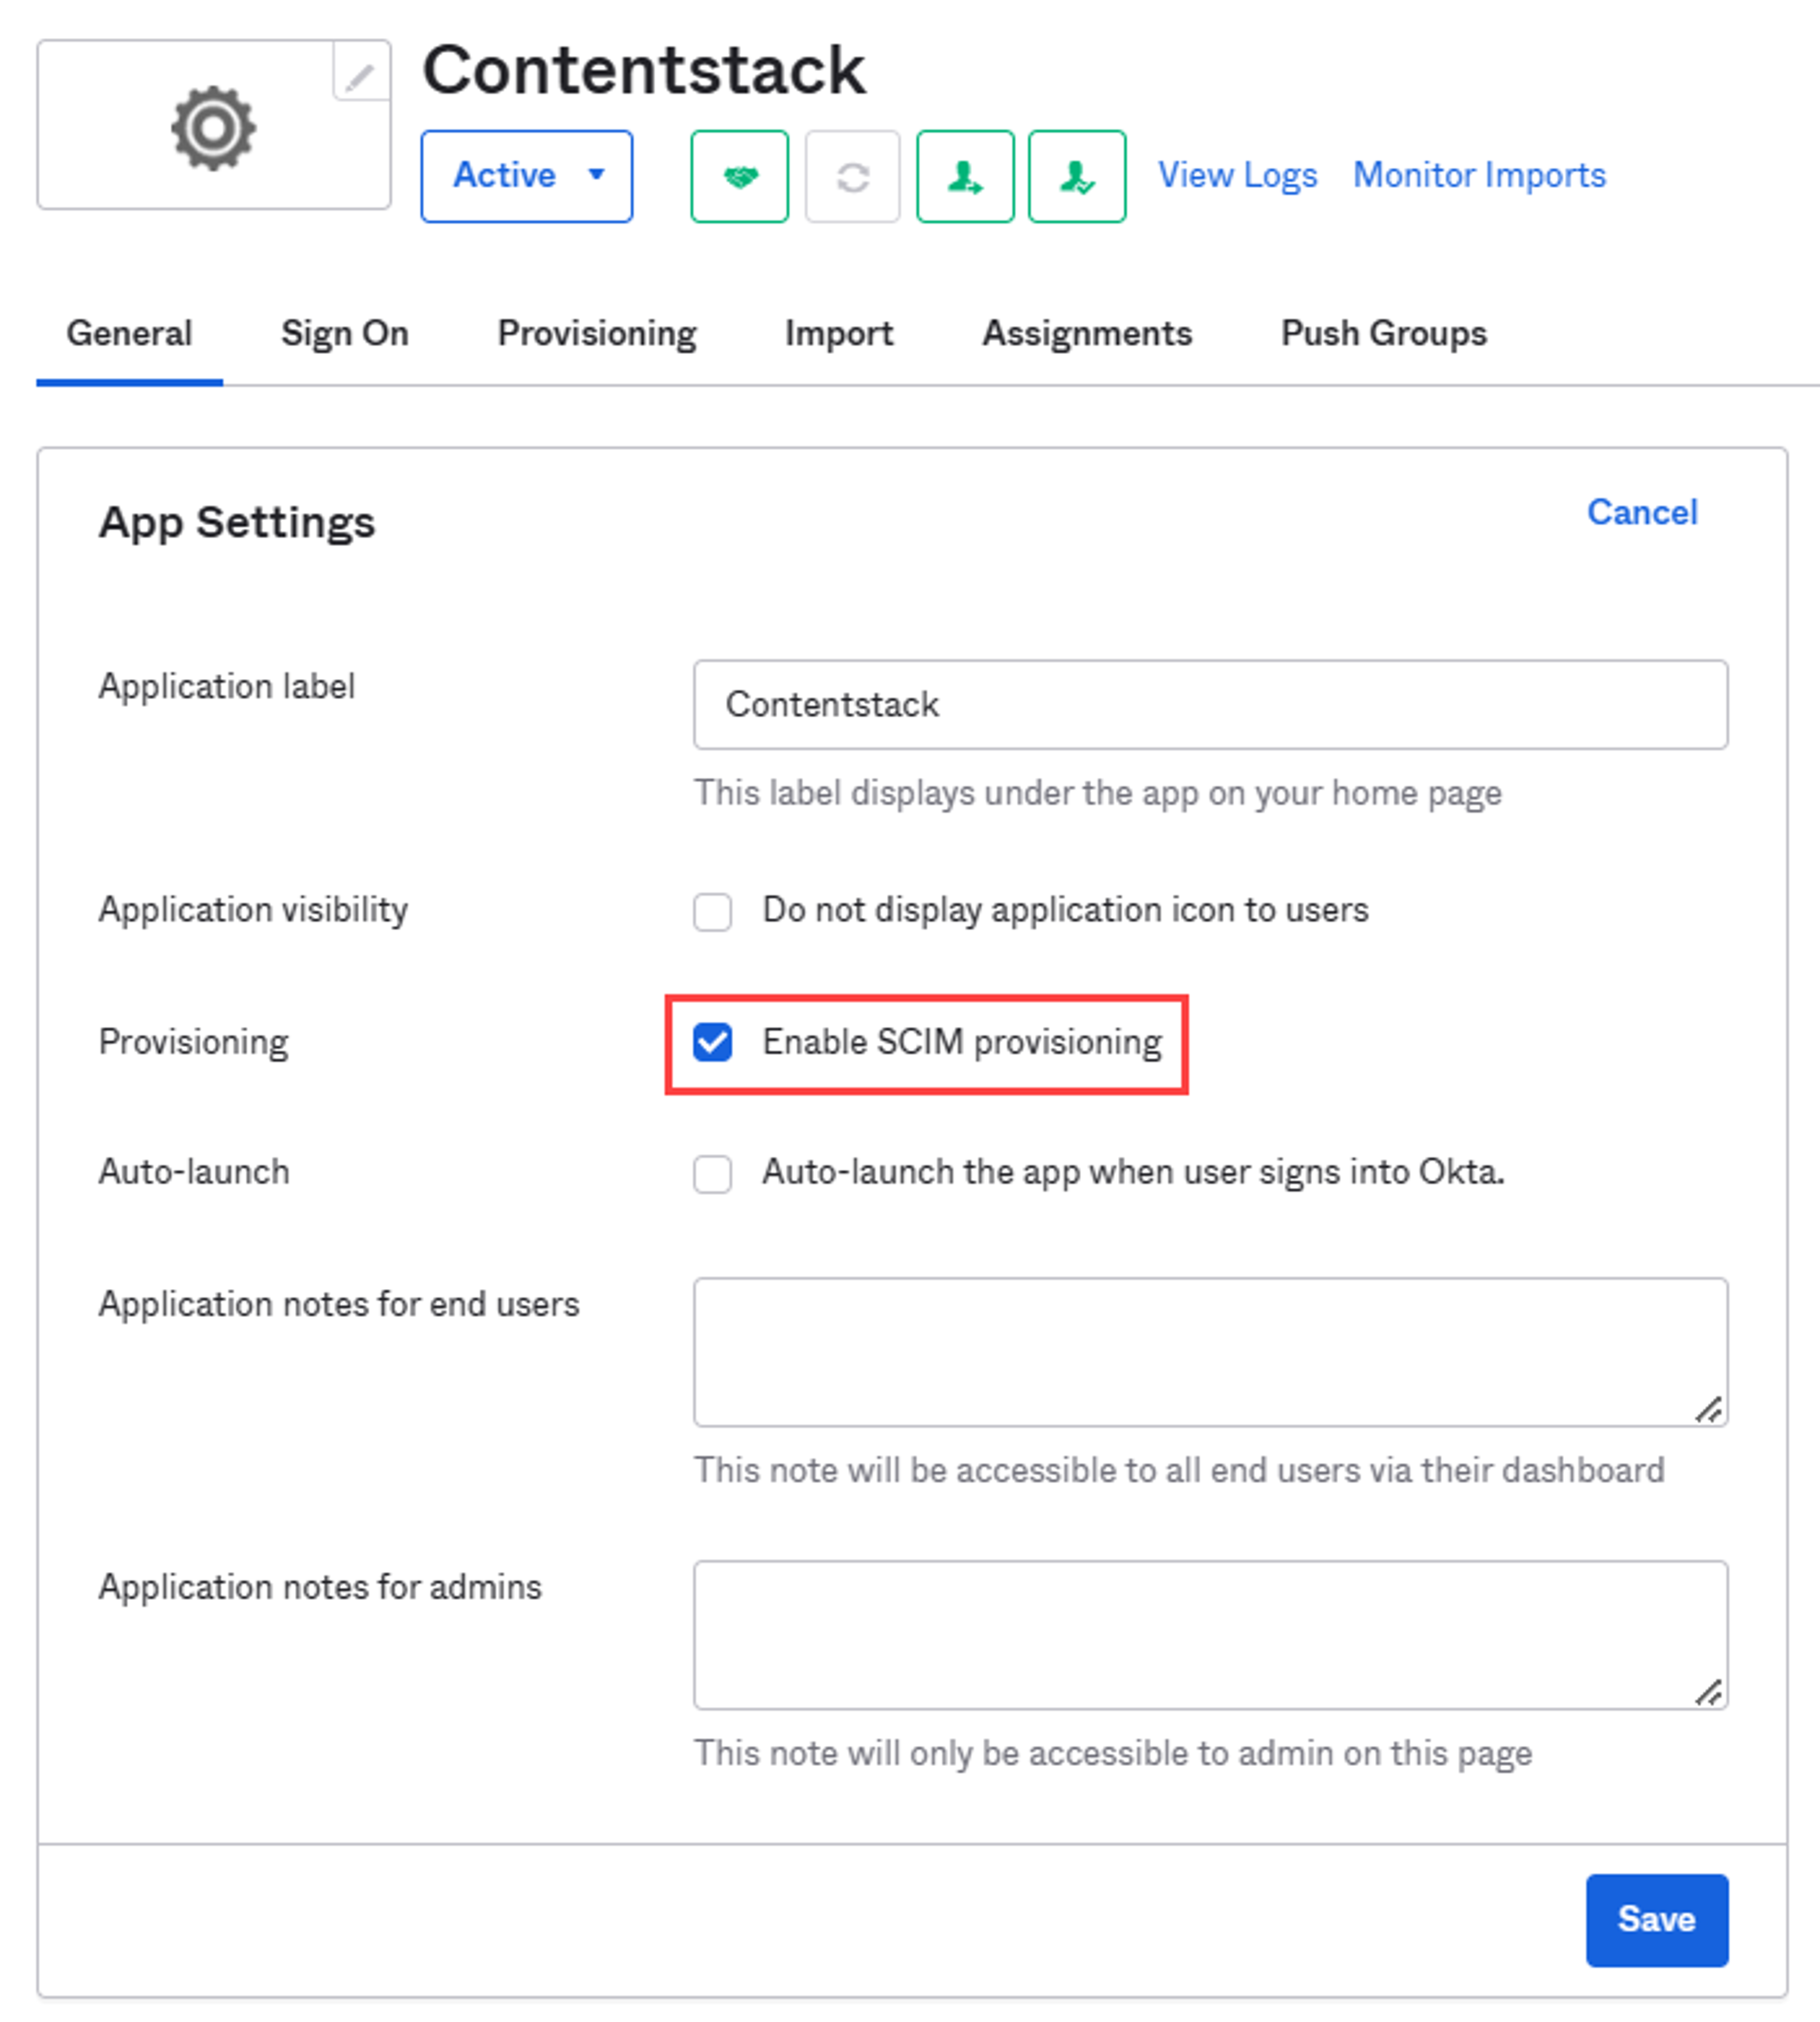Viewport: 1820px width, 2022px height.
Task: Check Do not display application icon
Action: point(712,911)
